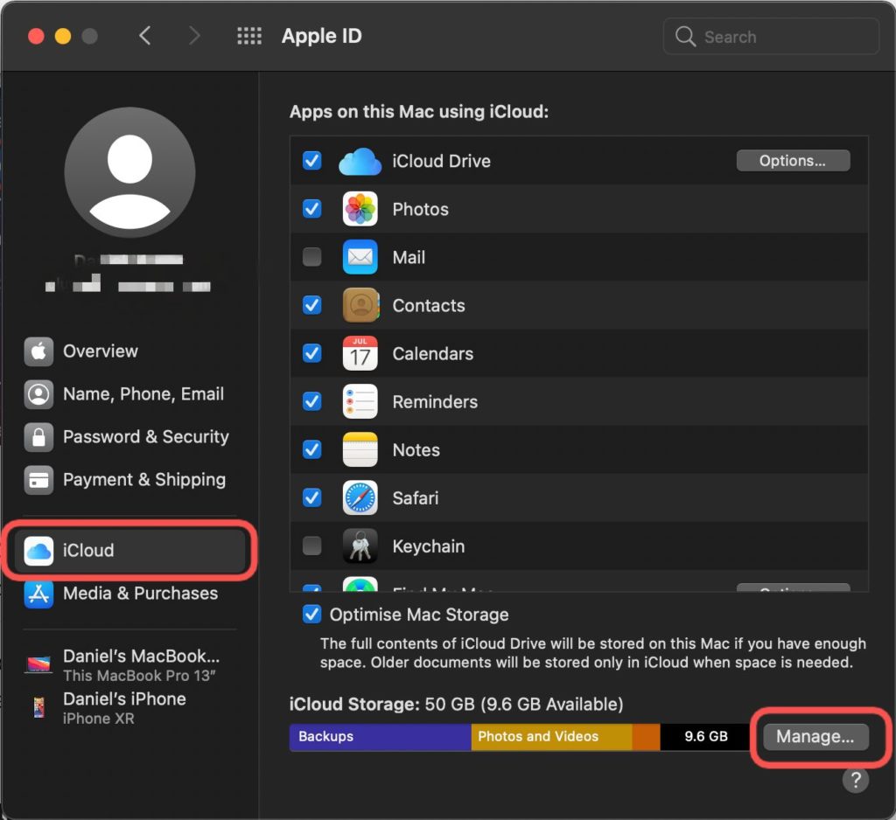Go forward with the right chevron
The height and width of the screenshot is (820, 896).
[194, 36]
